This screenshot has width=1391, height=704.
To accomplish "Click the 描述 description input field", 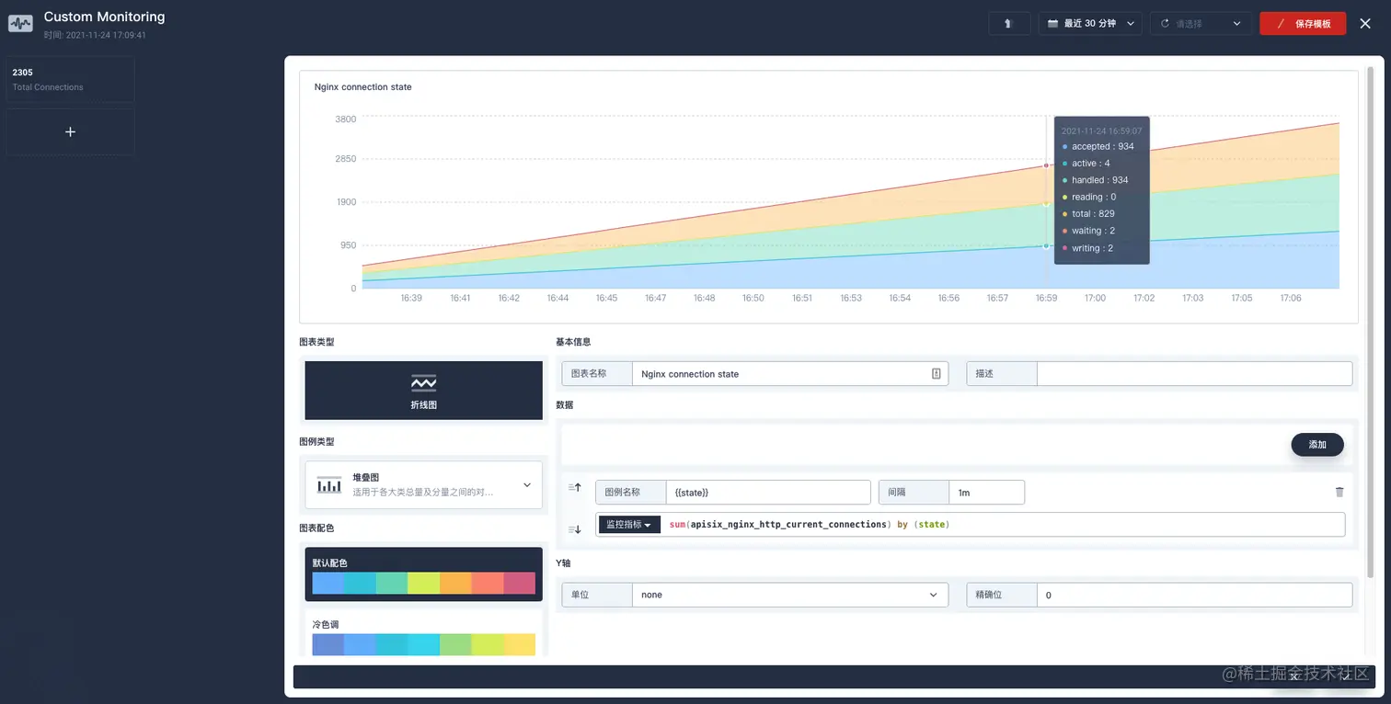I will pos(1194,373).
